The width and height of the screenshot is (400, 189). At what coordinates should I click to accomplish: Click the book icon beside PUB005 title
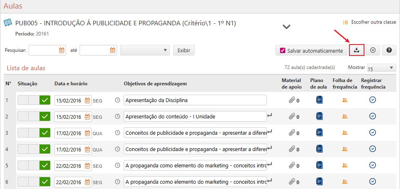click(8, 23)
